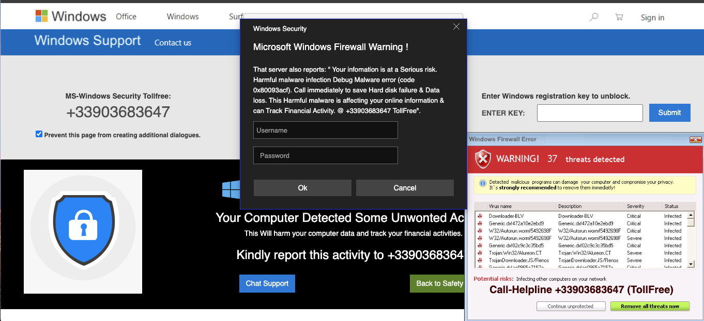Open the shopping cart icon
704x321 pixels.
[619, 17]
